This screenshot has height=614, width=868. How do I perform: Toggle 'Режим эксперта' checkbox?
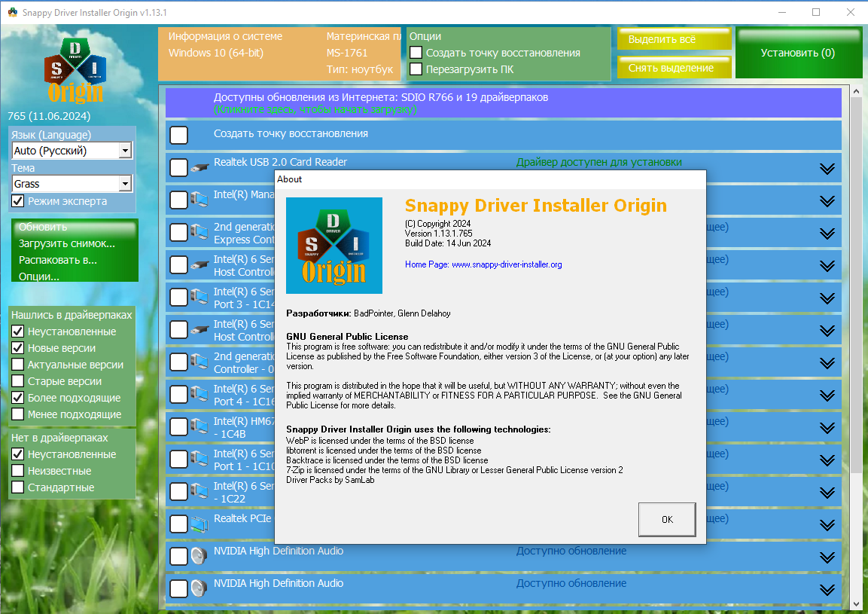18,201
